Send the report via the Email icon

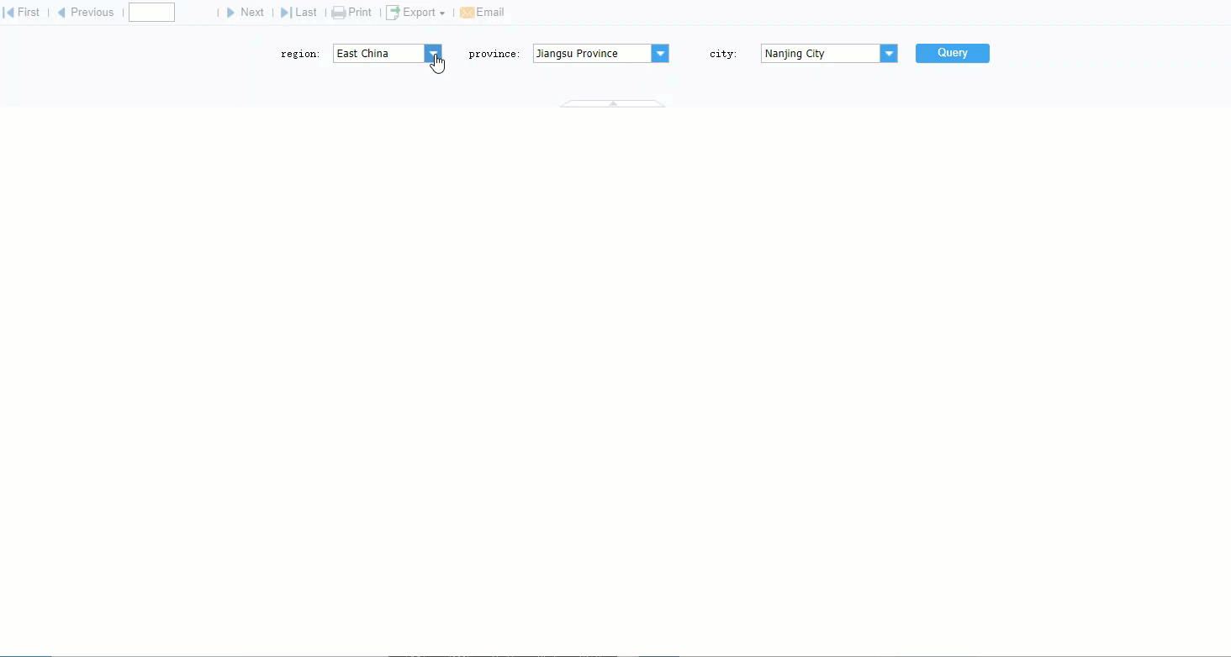(467, 12)
